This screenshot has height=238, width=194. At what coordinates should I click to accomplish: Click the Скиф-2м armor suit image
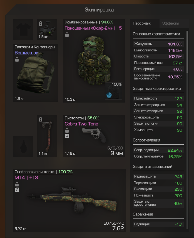94,60
